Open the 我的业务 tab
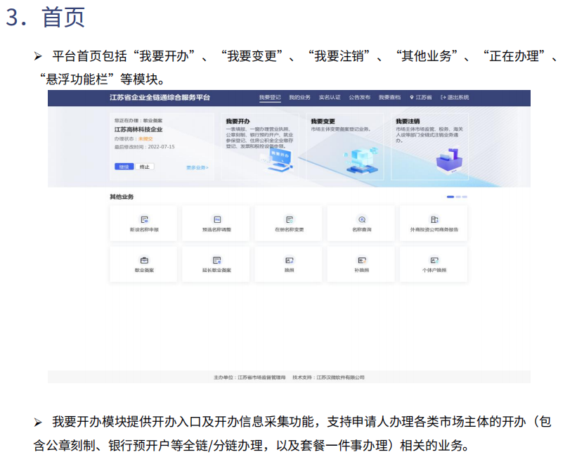Image resolution: width=577 pixels, height=464 pixels. coord(299,98)
